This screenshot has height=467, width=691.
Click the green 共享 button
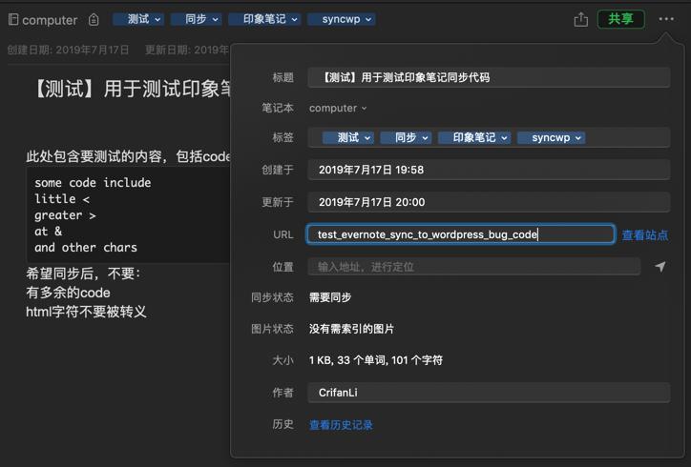pyautogui.click(x=620, y=19)
